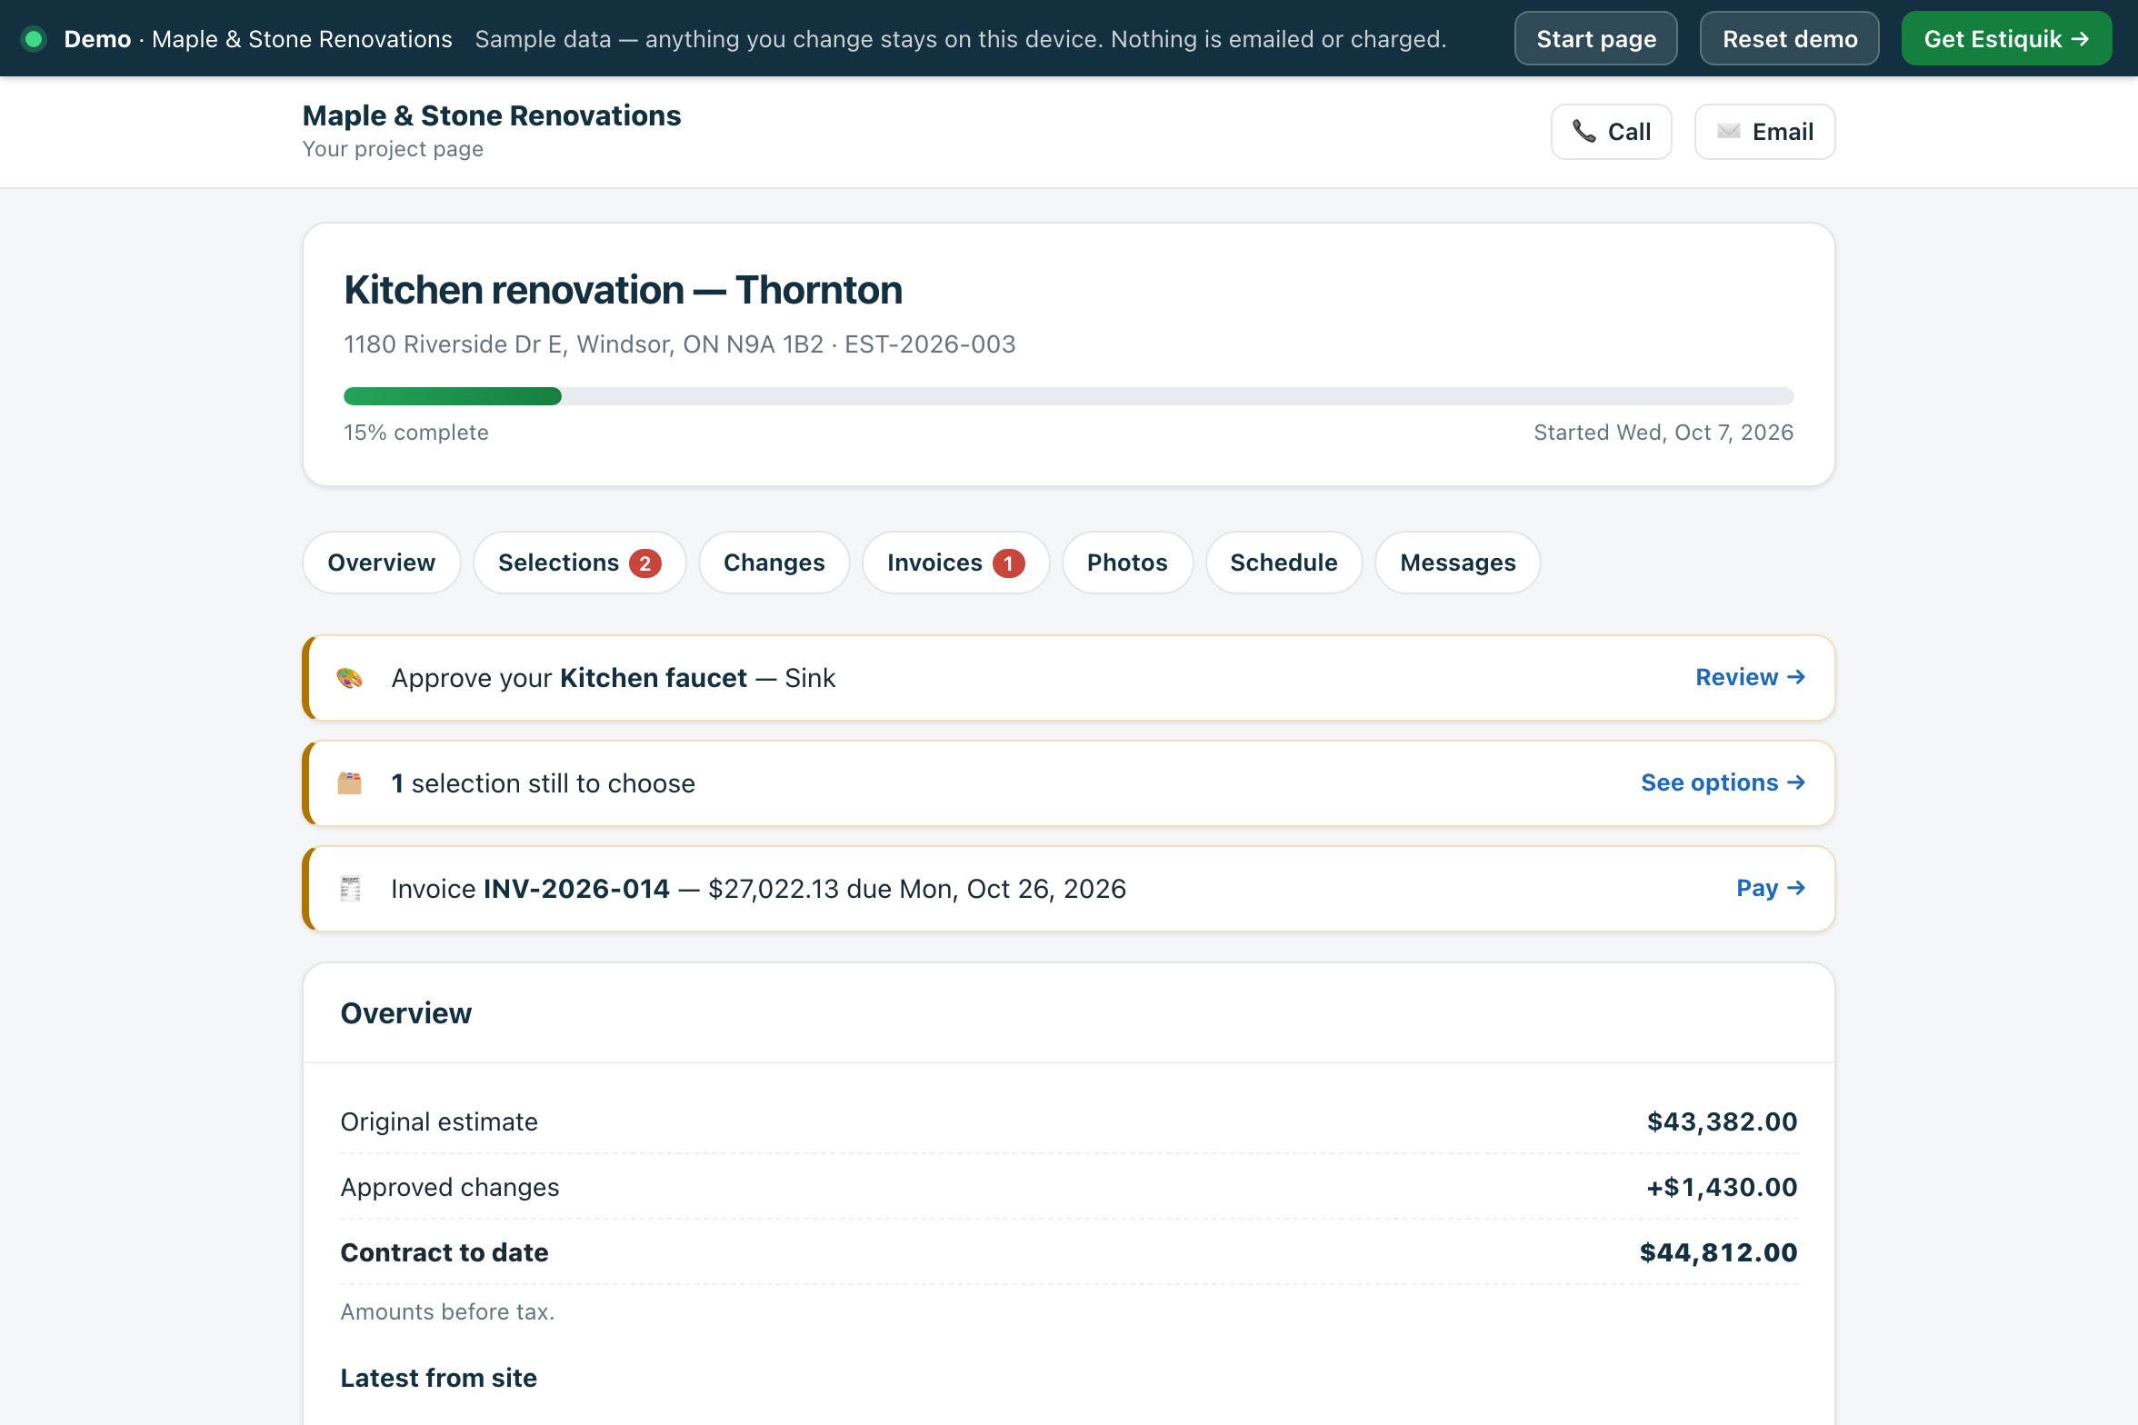Click the Kitchen renovation — Thornton heading
Image resolution: width=2138 pixels, height=1425 pixels.
pos(623,290)
